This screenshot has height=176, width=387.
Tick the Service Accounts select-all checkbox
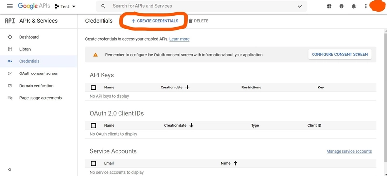(x=93, y=163)
